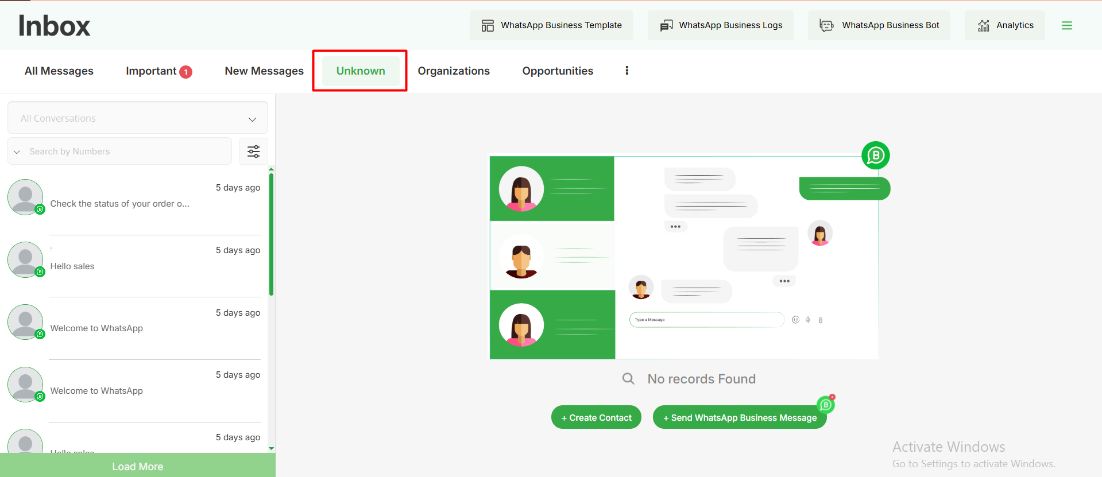The width and height of the screenshot is (1102, 477).
Task: Open the green hamburger menu
Action: pyautogui.click(x=1067, y=25)
